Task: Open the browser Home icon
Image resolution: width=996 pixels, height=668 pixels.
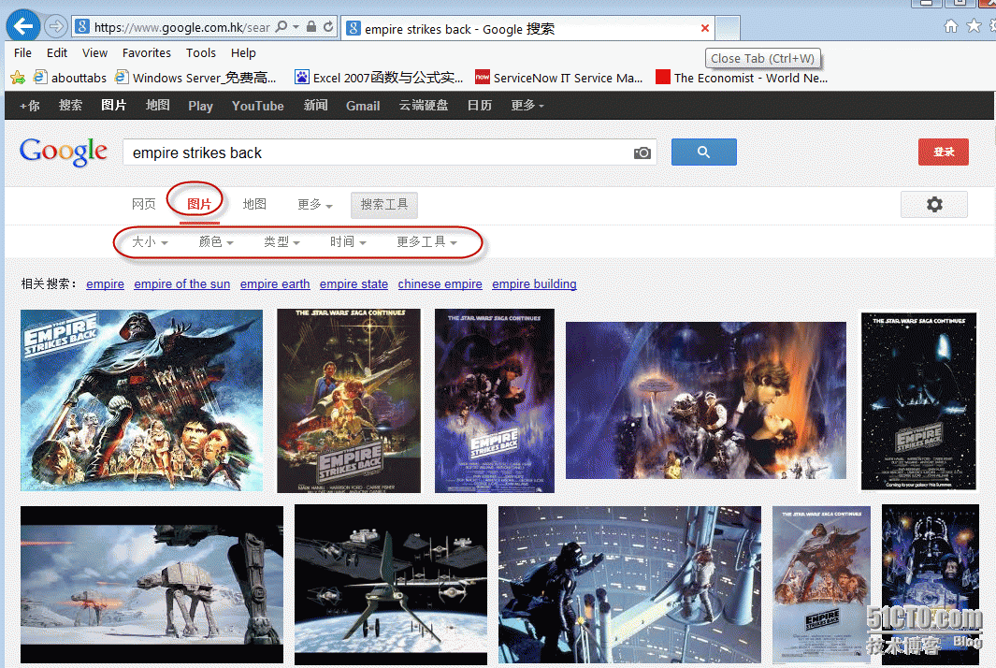Action: click(x=951, y=26)
